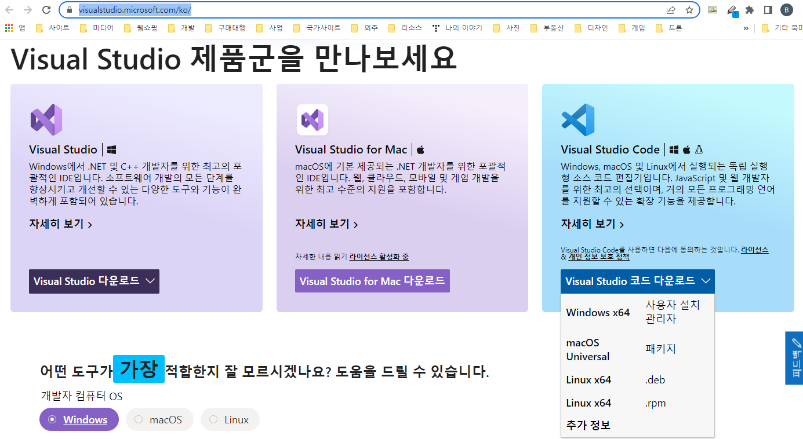Open the highlighter extension with the badge
Image resolution: width=803 pixels, height=439 pixels.
pos(732,10)
